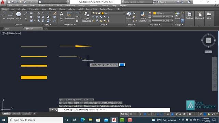Open the Parametric menu in the menu bar

[x=93, y=5]
